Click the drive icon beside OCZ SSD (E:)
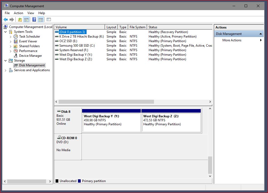 point(57,41)
